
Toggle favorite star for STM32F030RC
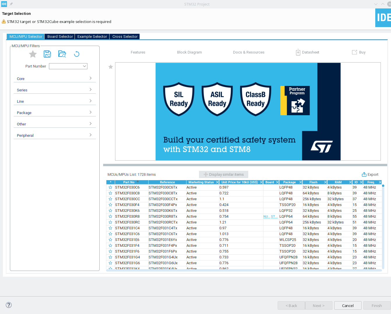coord(110,222)
